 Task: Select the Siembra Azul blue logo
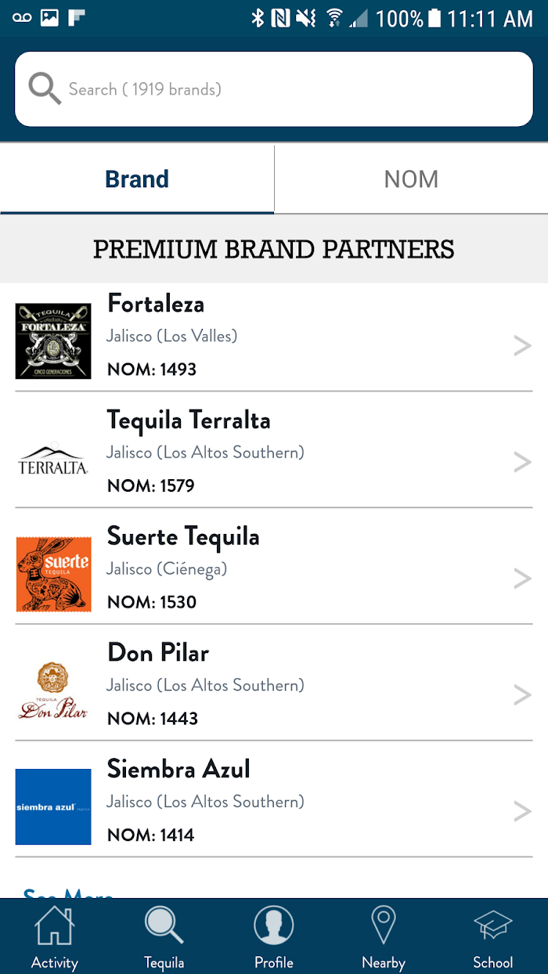pos(53,806)
